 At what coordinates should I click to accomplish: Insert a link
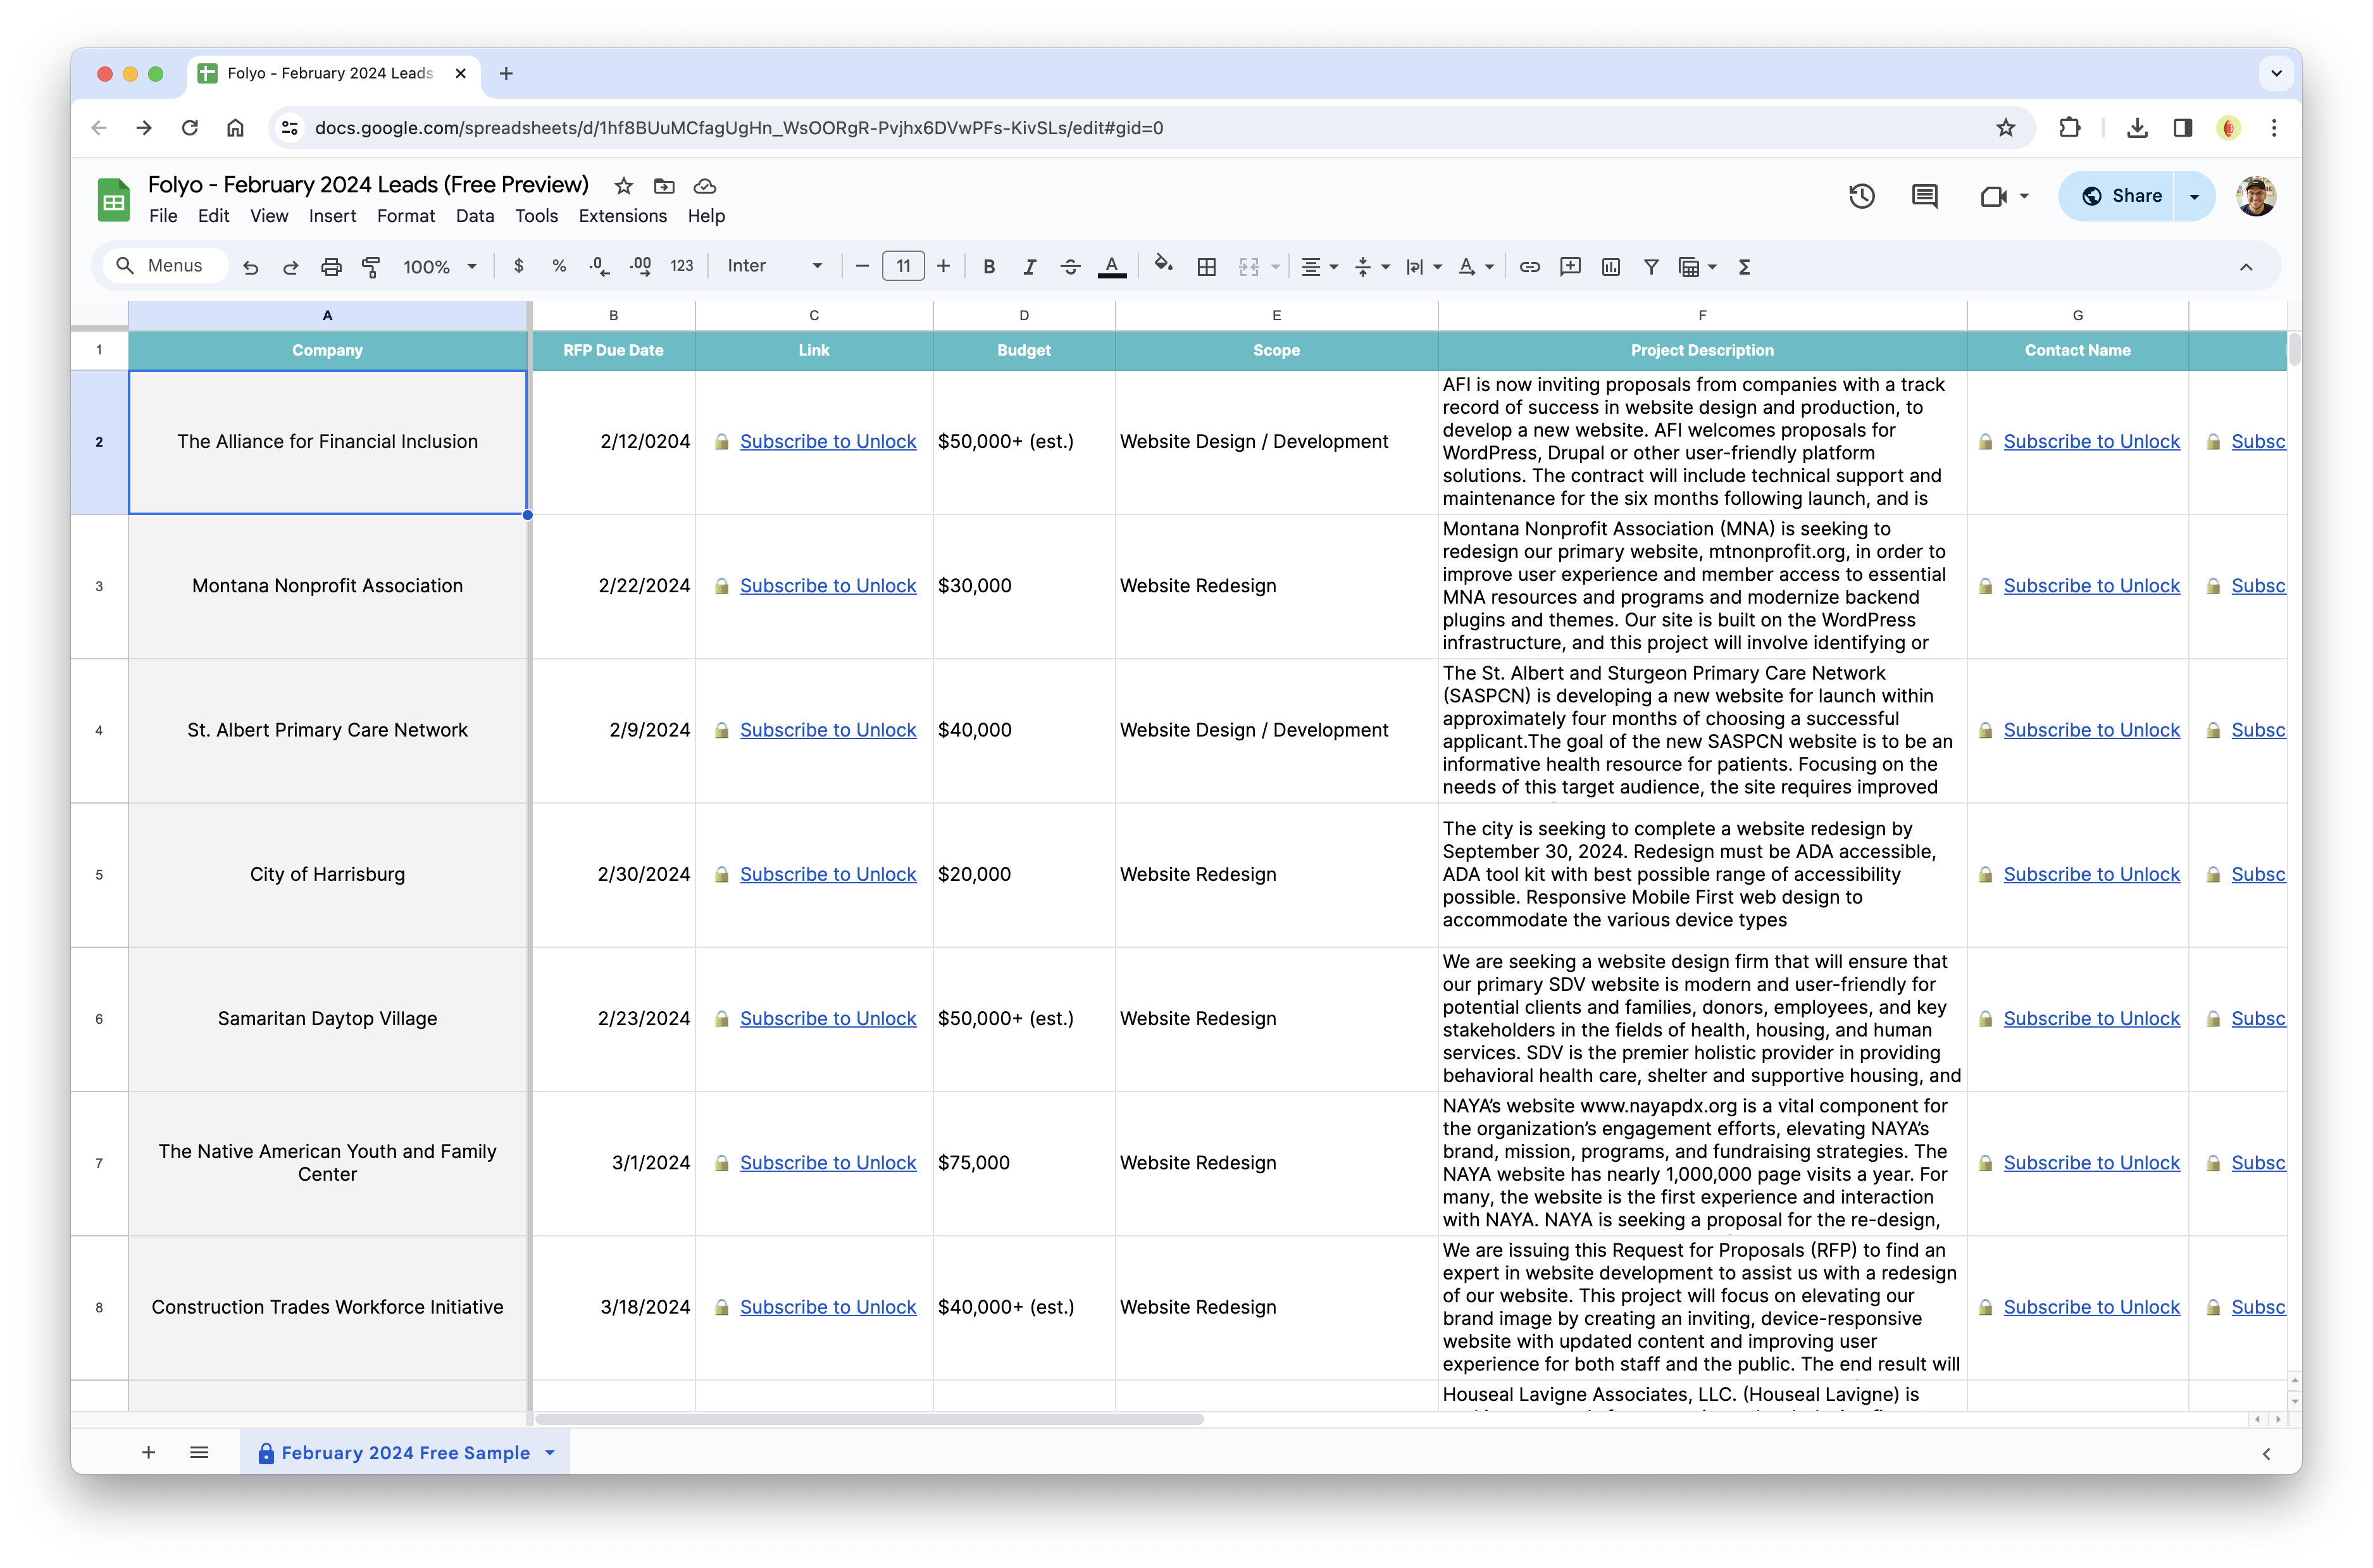coord(1529,266)
